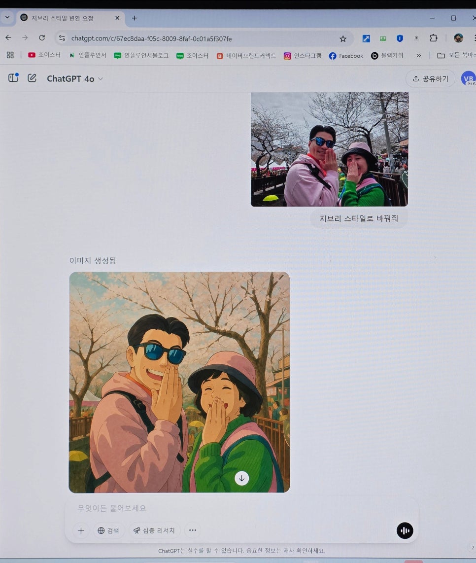
Task: Click the 이미지 생성됨 label
Action: (x=93, y=261)
